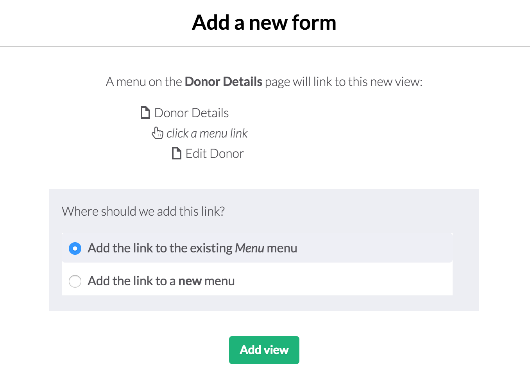
Task: Click the page icon beside Edit Donor
Action: coord(177,153)
